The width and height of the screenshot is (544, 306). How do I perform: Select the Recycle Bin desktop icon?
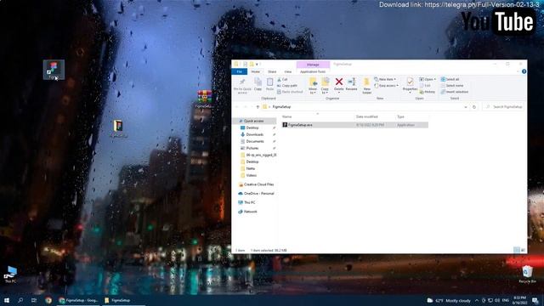click(x=527, y=275)
